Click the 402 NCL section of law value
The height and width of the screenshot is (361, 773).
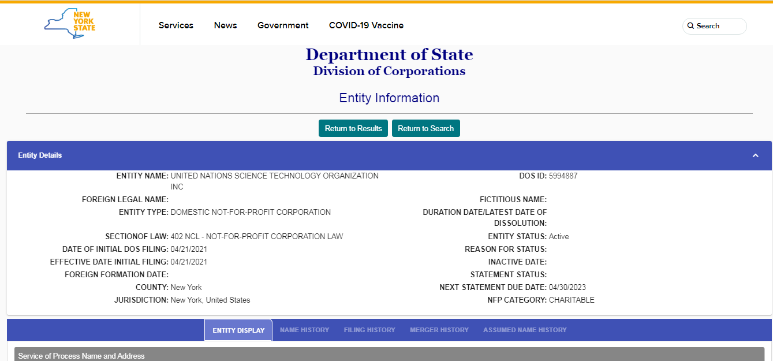pyautogui.click(x=257, y=236)
